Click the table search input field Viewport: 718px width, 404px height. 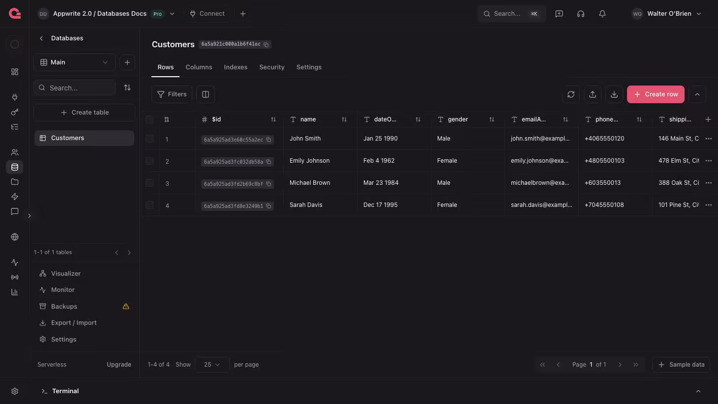pyautogui.click(x=74, y=88)
